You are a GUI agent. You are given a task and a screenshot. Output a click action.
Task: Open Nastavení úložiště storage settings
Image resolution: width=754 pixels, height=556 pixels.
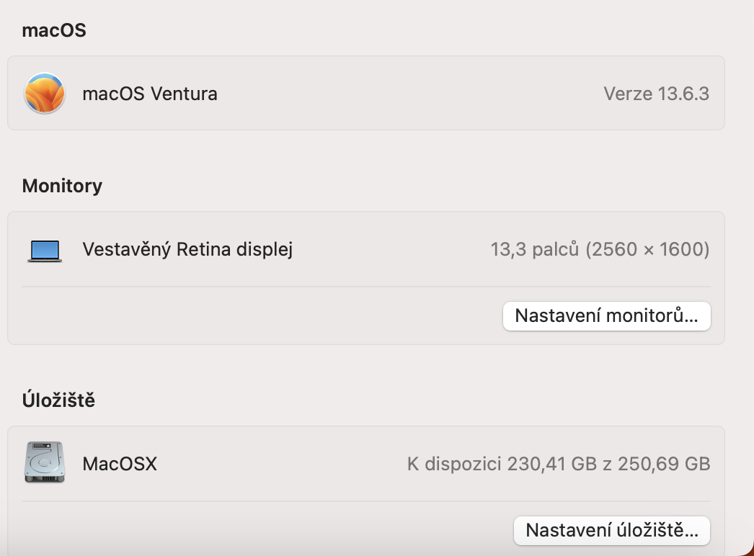point(611,531)
